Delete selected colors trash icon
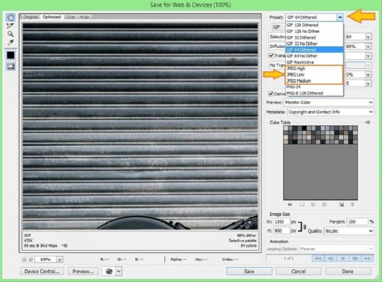382x282 pixels. point(352,204)
